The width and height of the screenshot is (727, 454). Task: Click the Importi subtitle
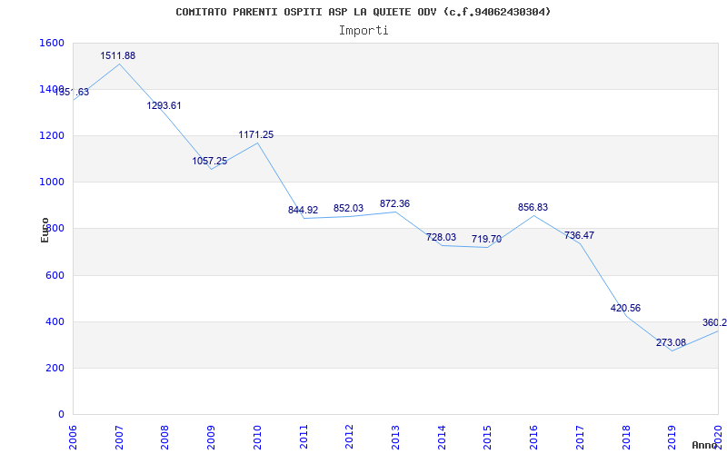point(363,31)
